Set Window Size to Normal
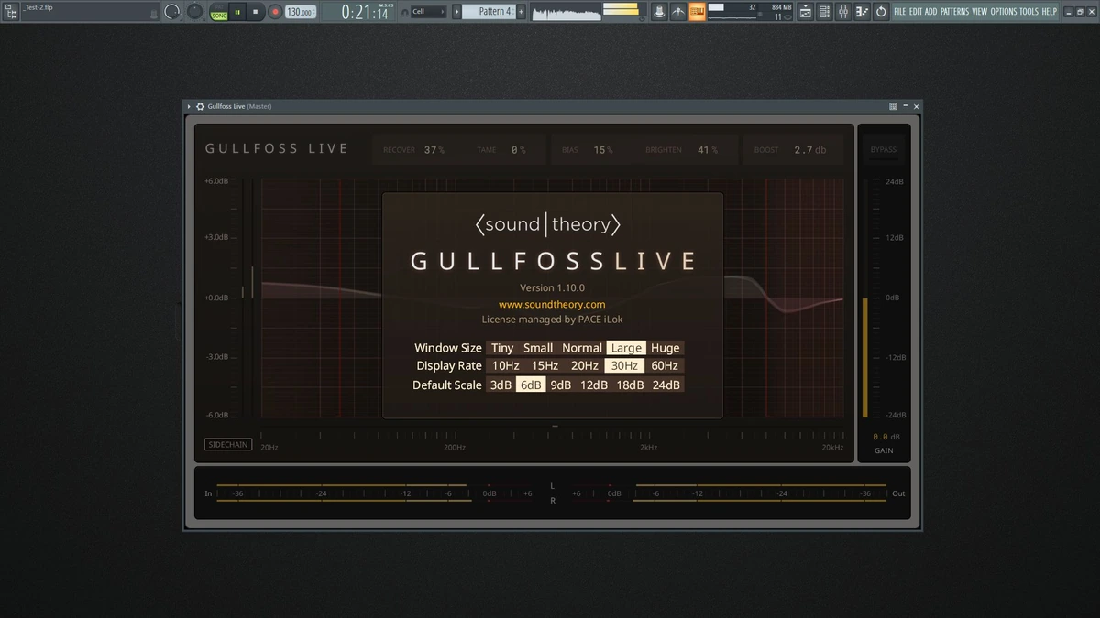This screenshot has width=1100, height=618. pos(582,348)
